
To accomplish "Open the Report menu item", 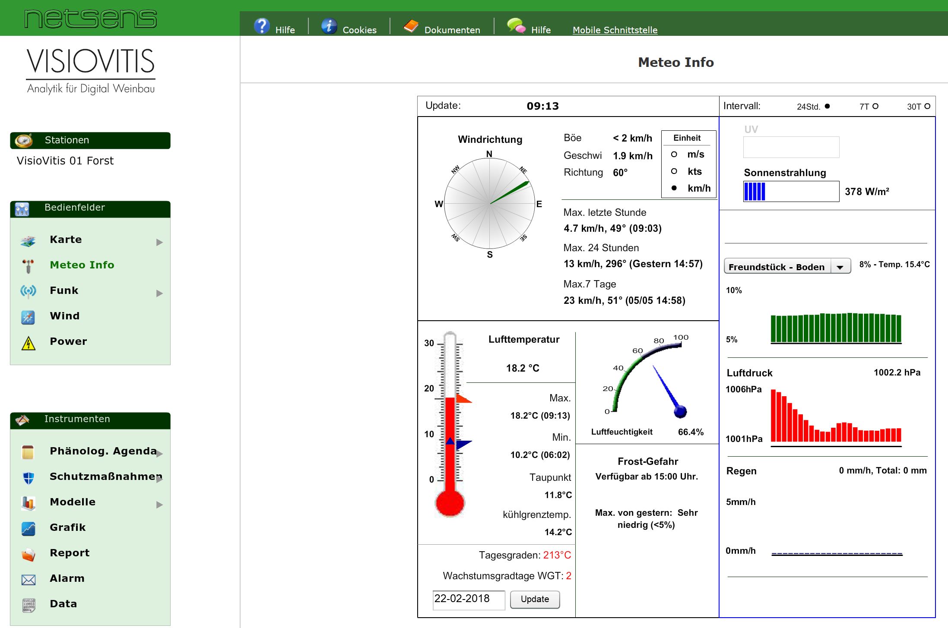I will click(70, 553).
